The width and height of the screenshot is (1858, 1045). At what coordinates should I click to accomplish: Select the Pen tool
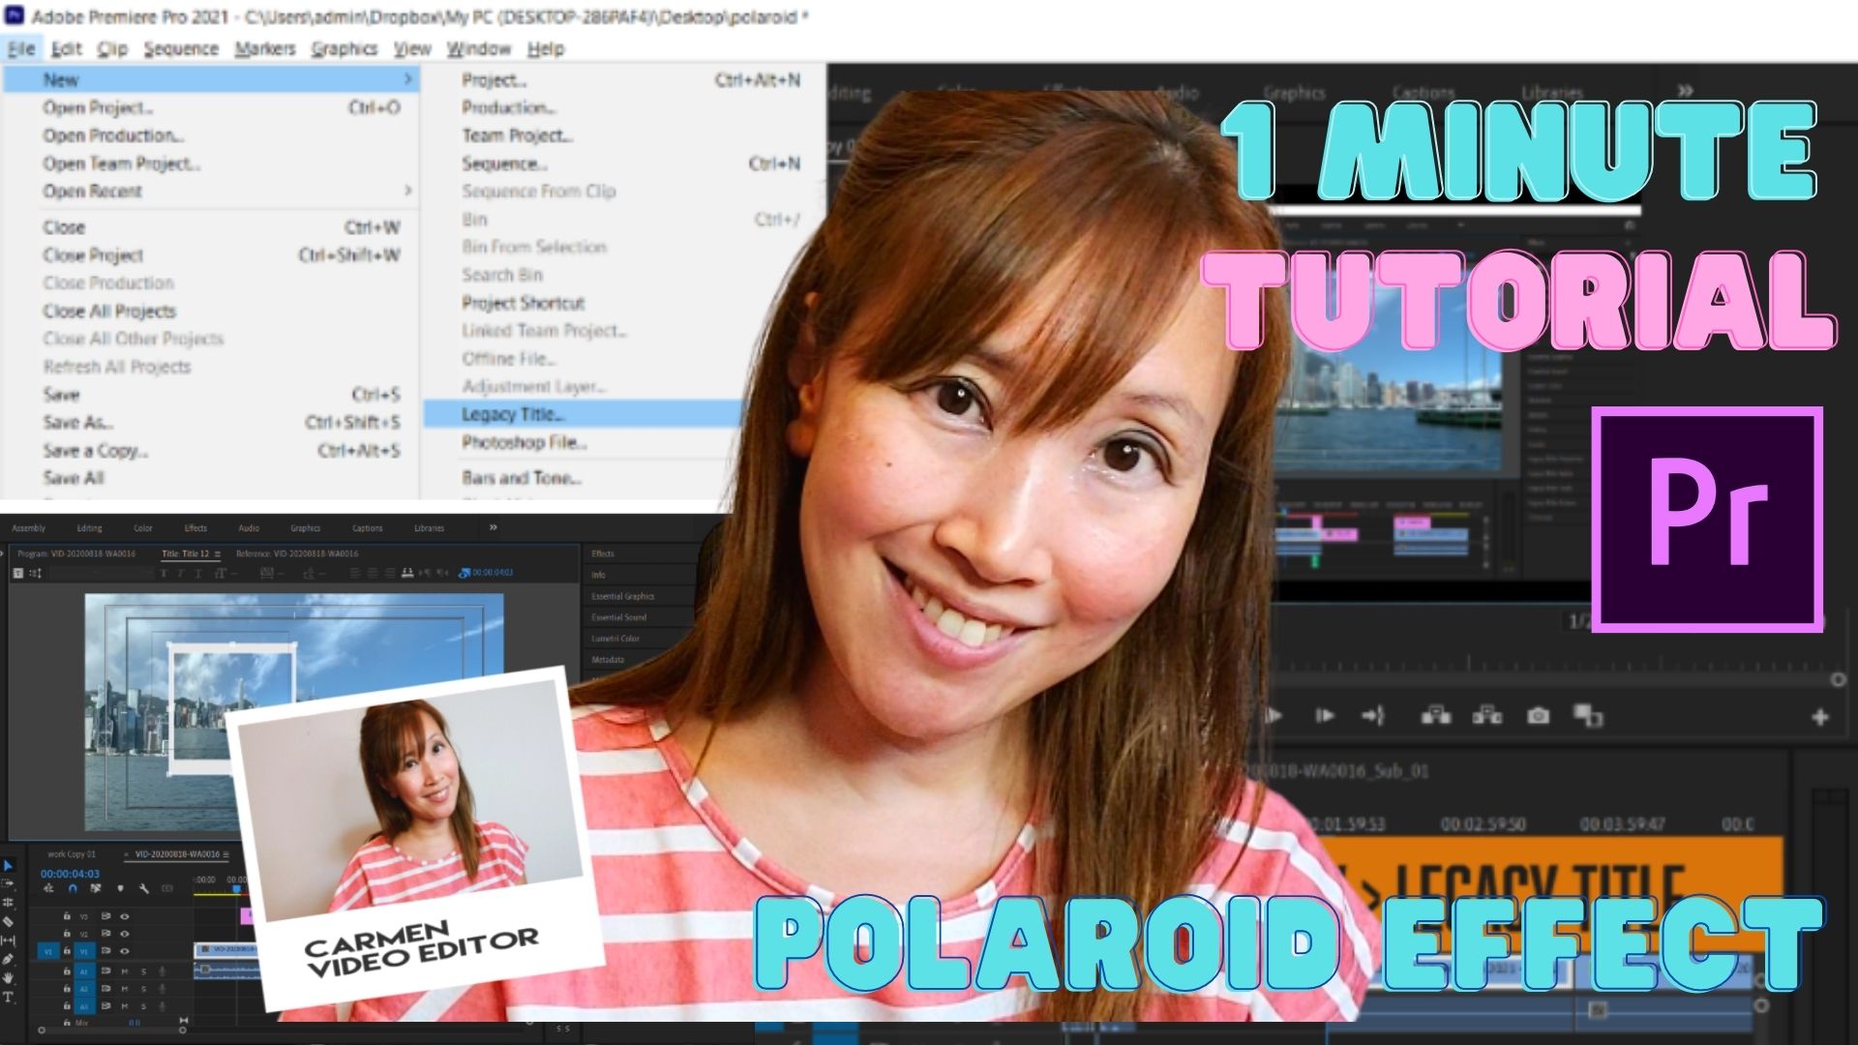click(8, 959)
